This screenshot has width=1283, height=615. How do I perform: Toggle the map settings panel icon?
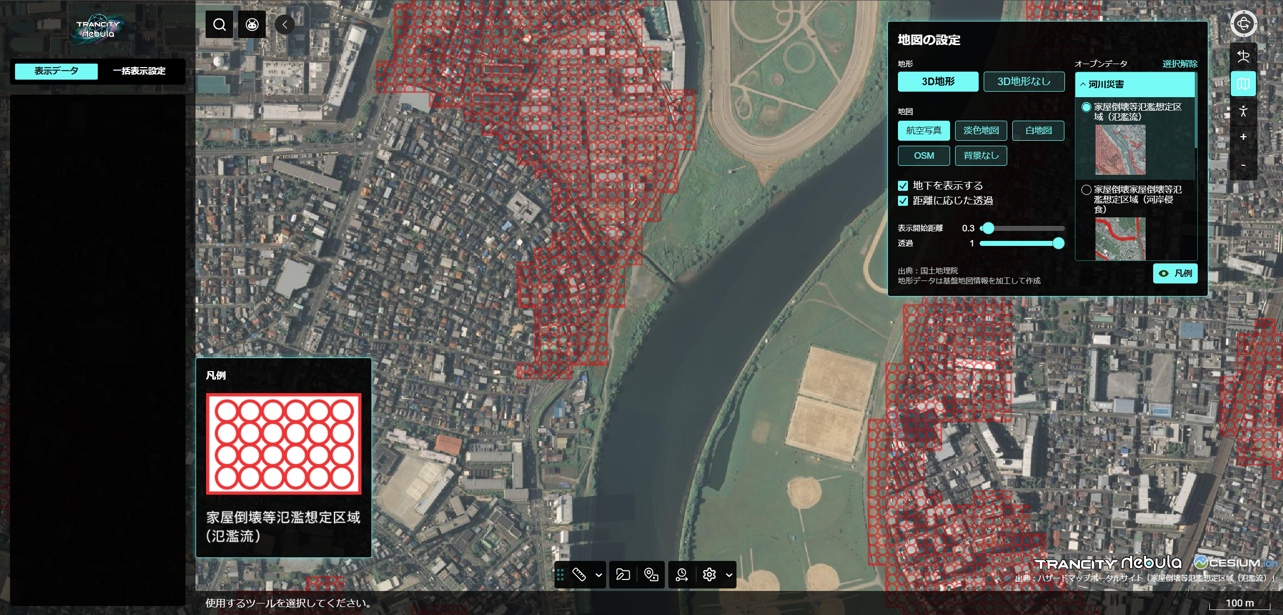(x=1243, y=84)
